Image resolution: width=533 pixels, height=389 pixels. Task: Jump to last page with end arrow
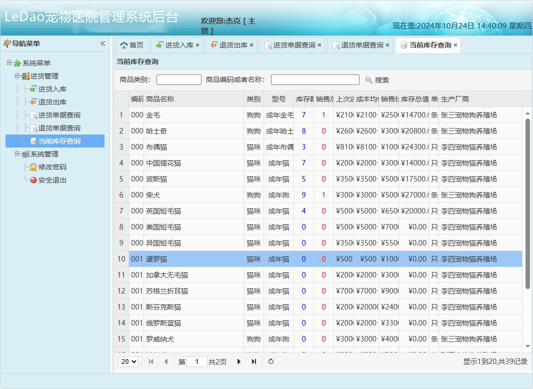(254, 361)
